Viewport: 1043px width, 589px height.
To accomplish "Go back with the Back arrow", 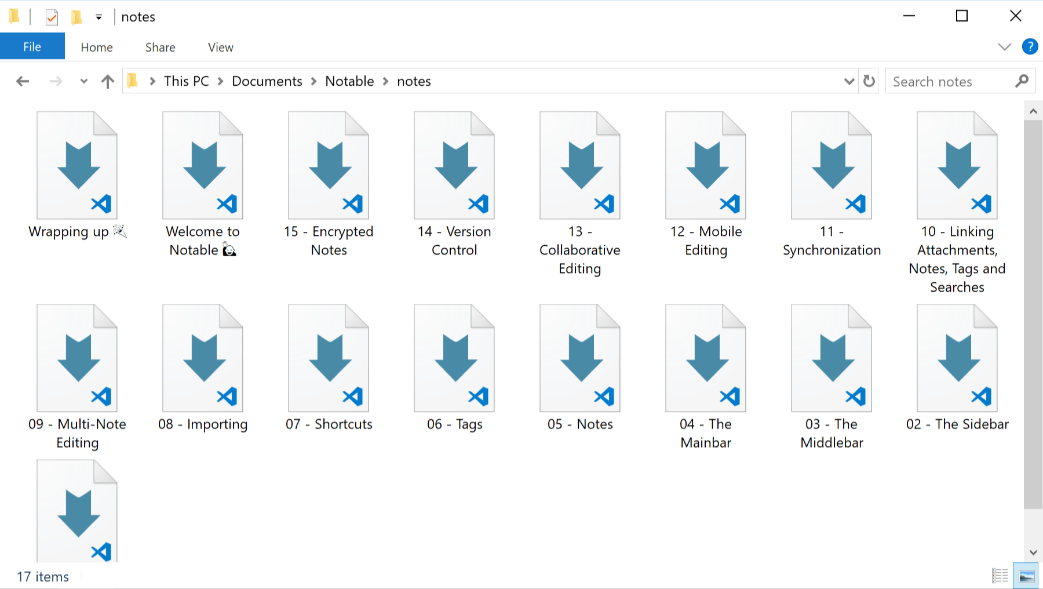I will point(23,81).
